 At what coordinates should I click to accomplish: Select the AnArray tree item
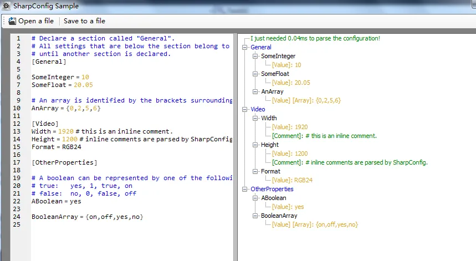272,91
